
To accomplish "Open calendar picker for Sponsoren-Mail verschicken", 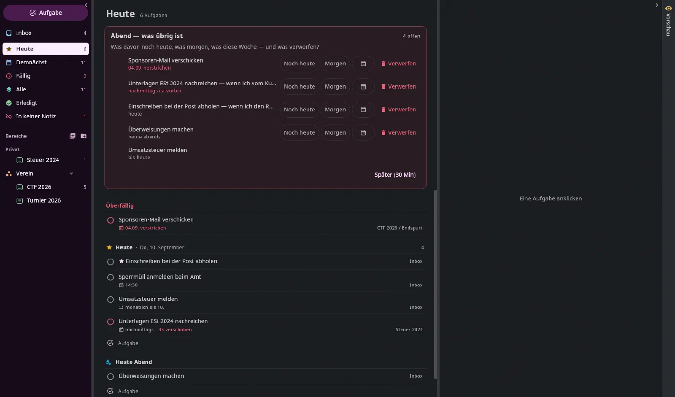I will [363, 64].
